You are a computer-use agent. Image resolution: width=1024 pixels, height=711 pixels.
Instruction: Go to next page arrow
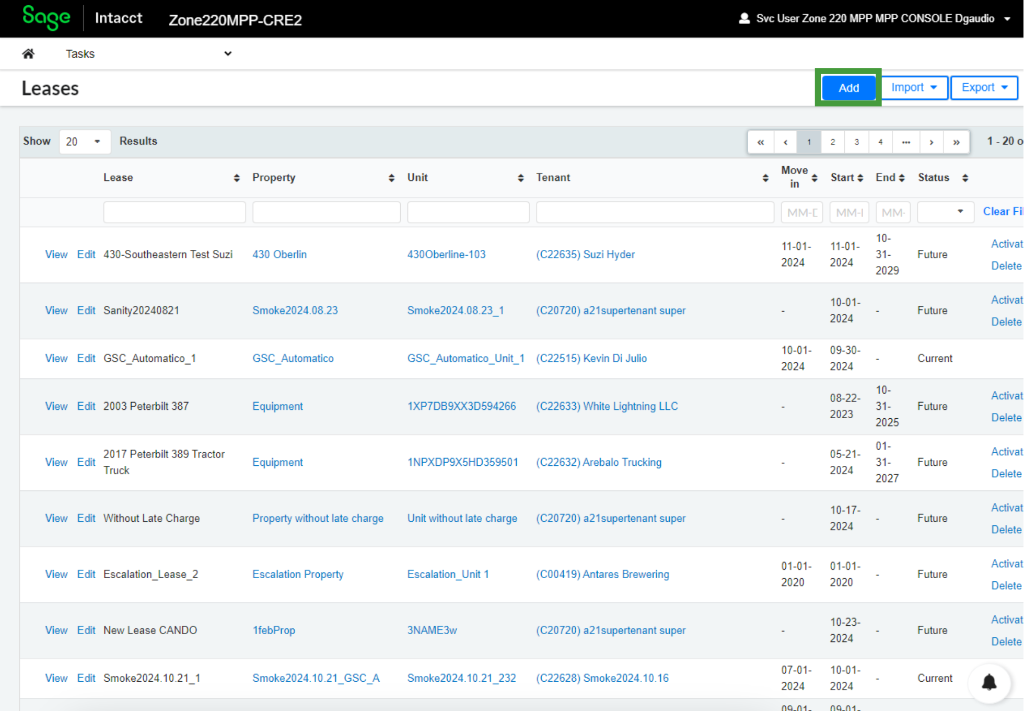tap(932, 142)
